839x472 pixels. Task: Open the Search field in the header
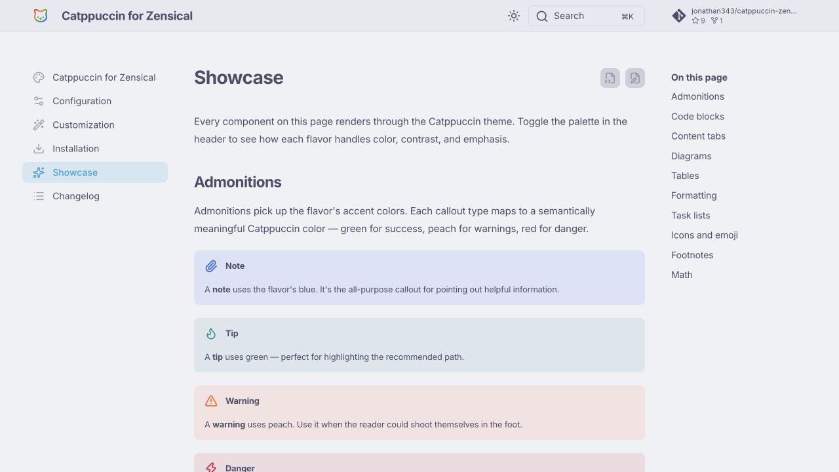[587, 16]
